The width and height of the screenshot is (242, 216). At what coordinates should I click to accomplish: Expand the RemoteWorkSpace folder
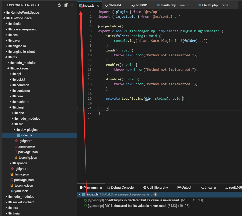[4, 12]
